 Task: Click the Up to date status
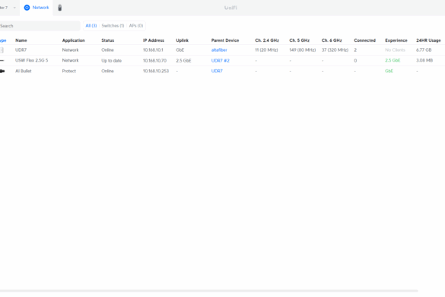[112, 60]
